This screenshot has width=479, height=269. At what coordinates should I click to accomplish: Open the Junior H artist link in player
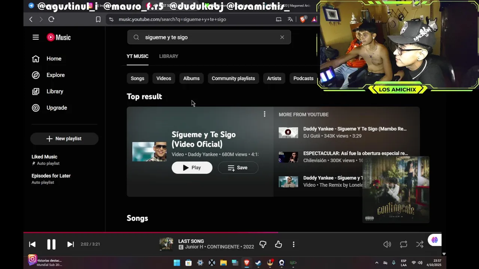pos(194,247)
